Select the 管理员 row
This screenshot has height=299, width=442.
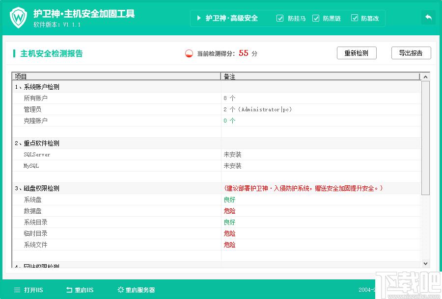(x=216, y=109)
